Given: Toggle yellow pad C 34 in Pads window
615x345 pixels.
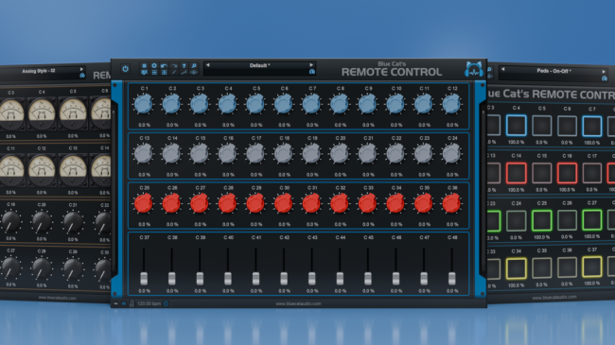Looking at the screenshot, I should tap(517, 268).
